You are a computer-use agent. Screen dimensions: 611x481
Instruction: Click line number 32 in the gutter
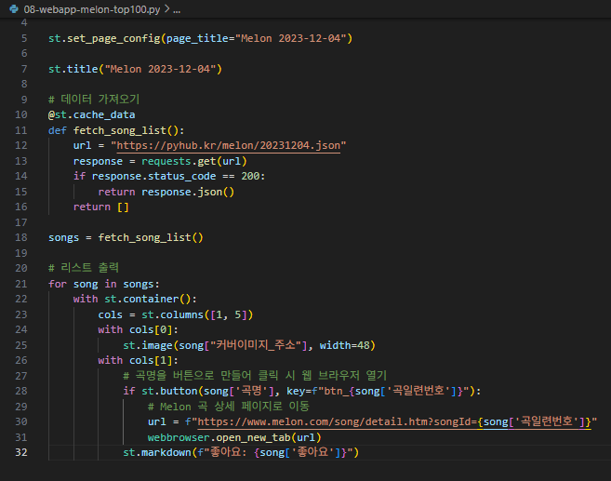(x=21, y=452)
